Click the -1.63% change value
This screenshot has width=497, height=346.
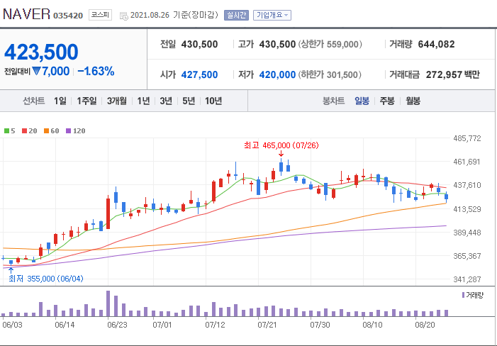point(96,71)
